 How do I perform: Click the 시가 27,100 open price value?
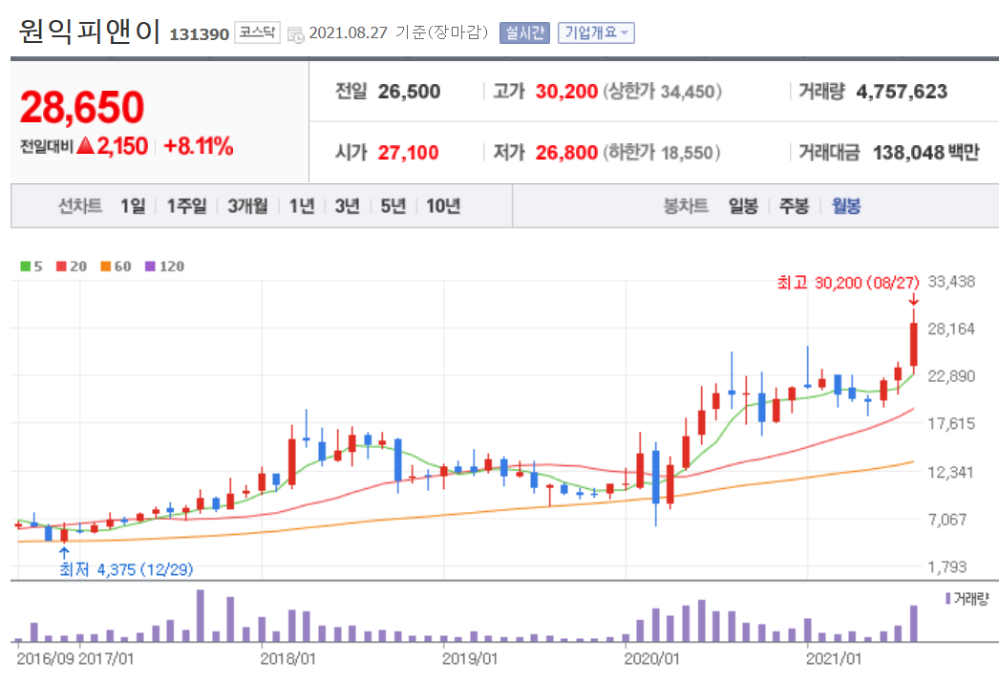point(409,153)
